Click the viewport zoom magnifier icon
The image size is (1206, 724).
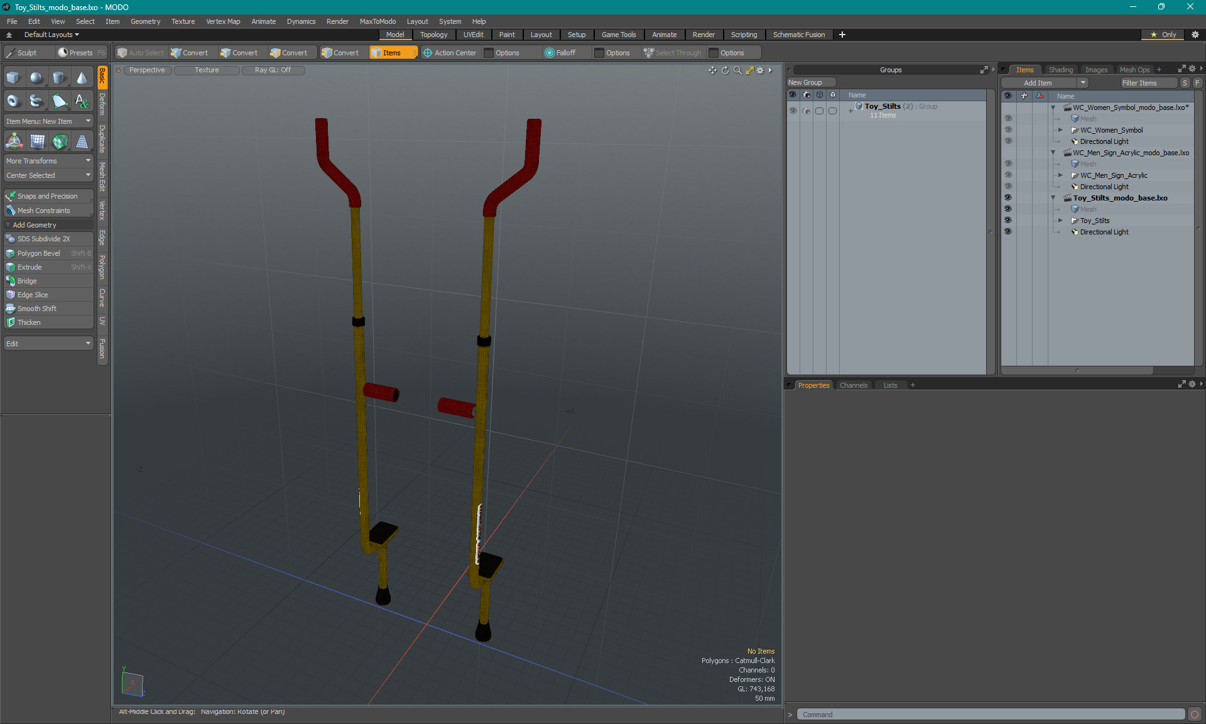pos(737,70)
